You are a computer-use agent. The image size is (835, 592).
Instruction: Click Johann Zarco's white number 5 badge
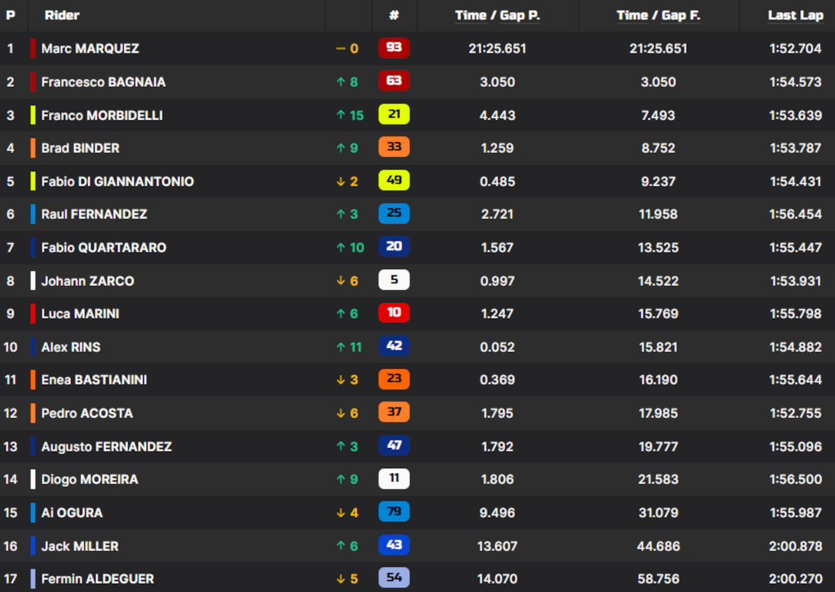click(x=394, y=280)
